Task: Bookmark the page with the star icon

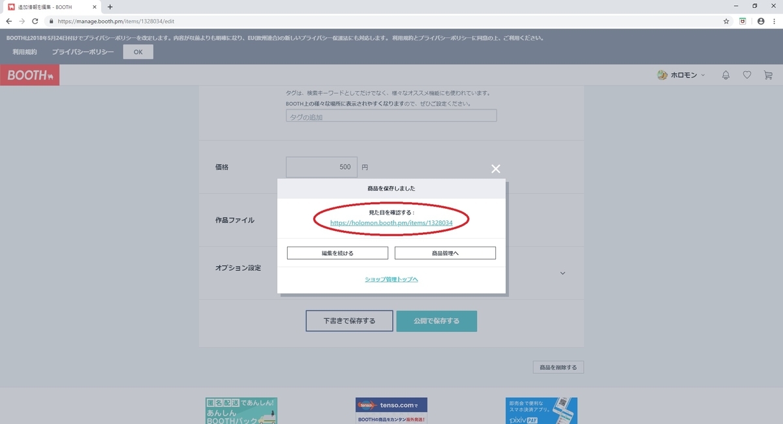Action: pos(725,21)
